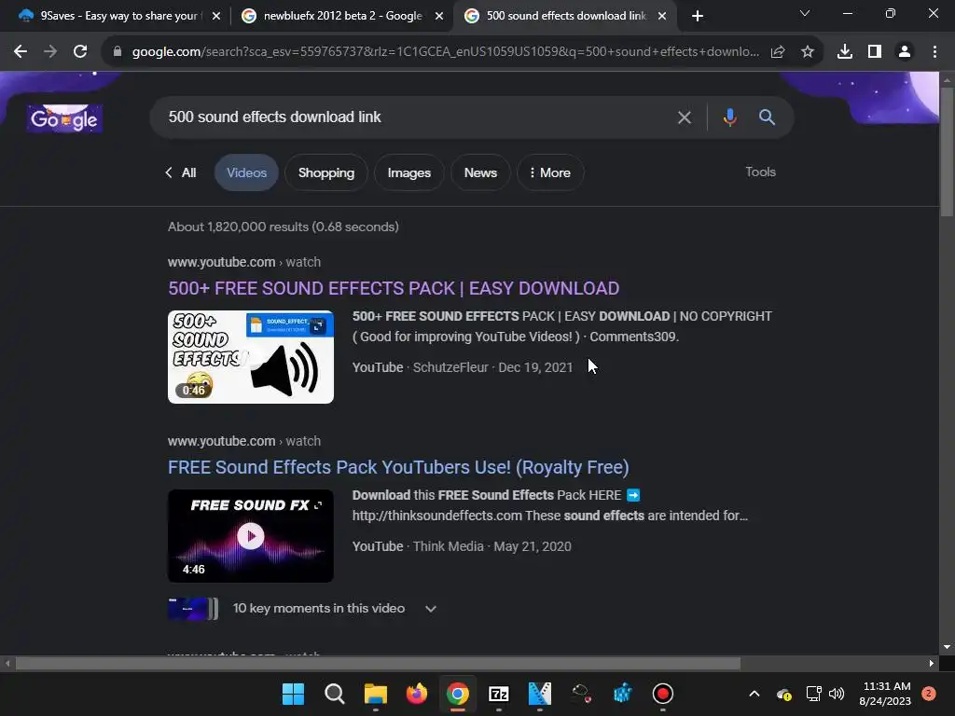This screenshot has height=716, width=955.
Task: Close the 500 sound effects tab
Action: point(662,16)
